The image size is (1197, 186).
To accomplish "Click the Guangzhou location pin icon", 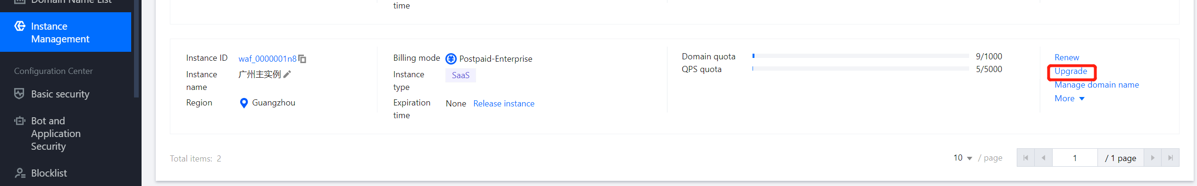I will tap(244, 103).
